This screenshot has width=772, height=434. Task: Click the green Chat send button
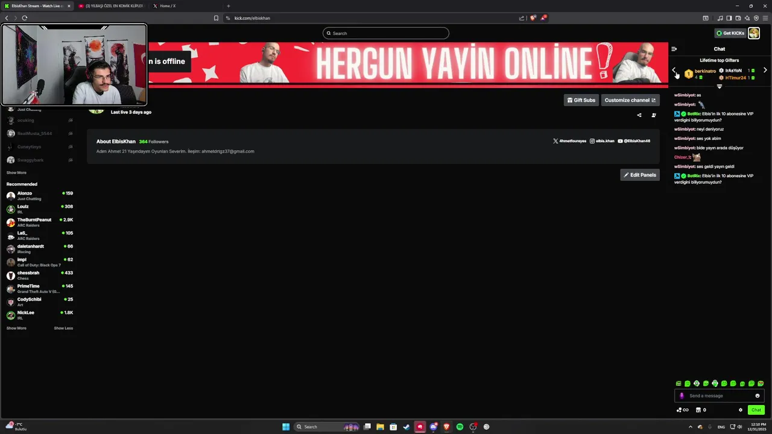pos(756,410)
